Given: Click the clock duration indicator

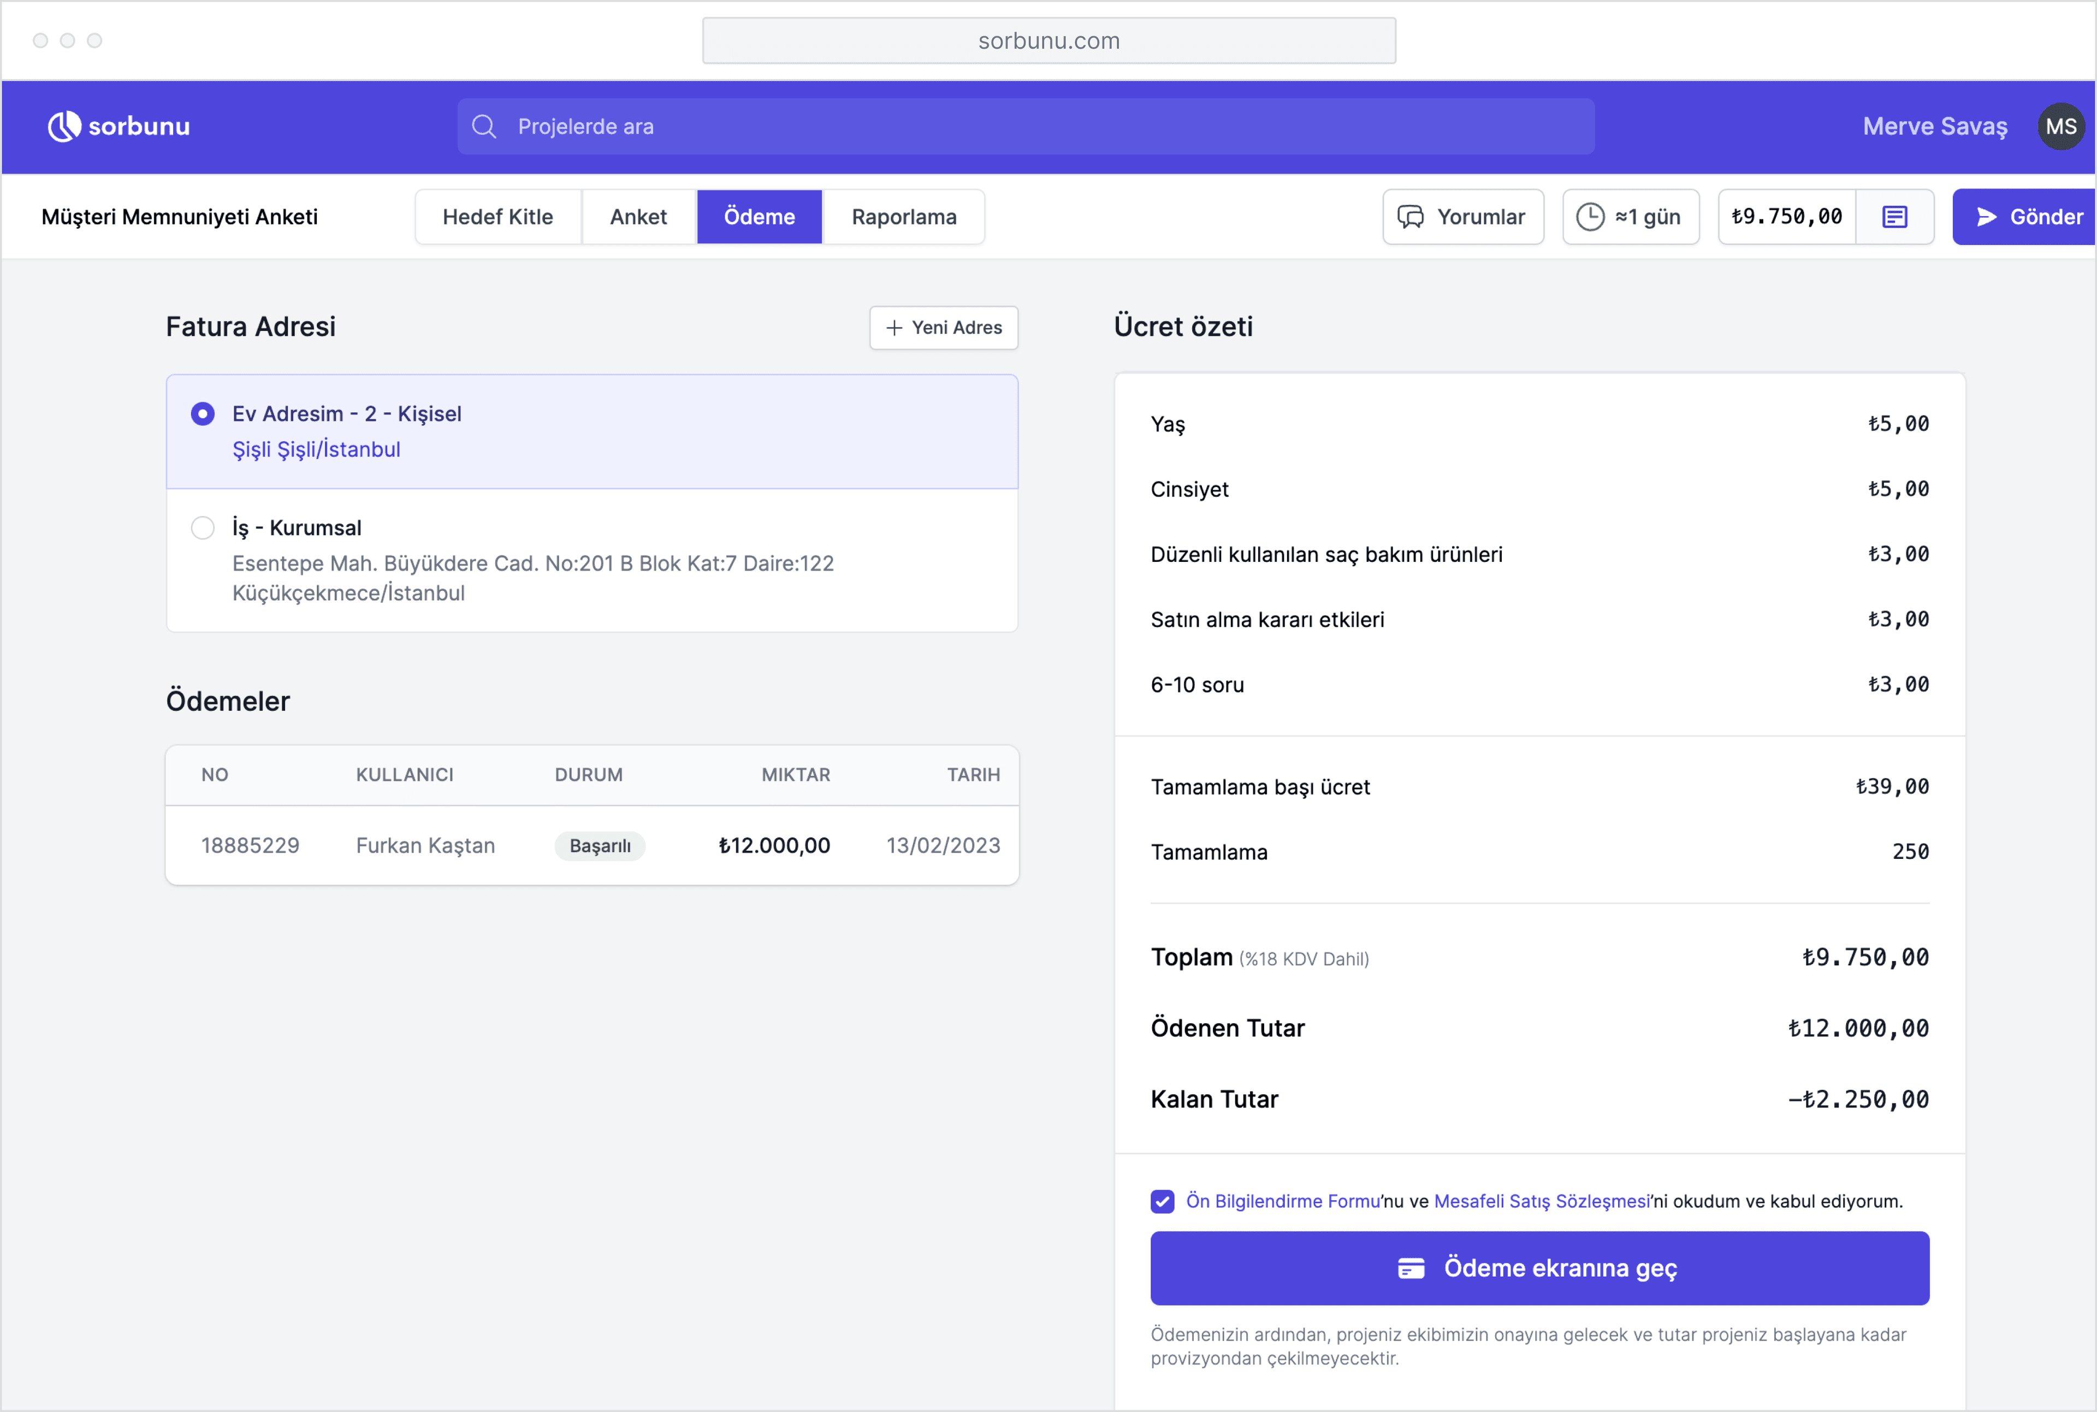Looking at the screenshot, I should [1590, 217].
